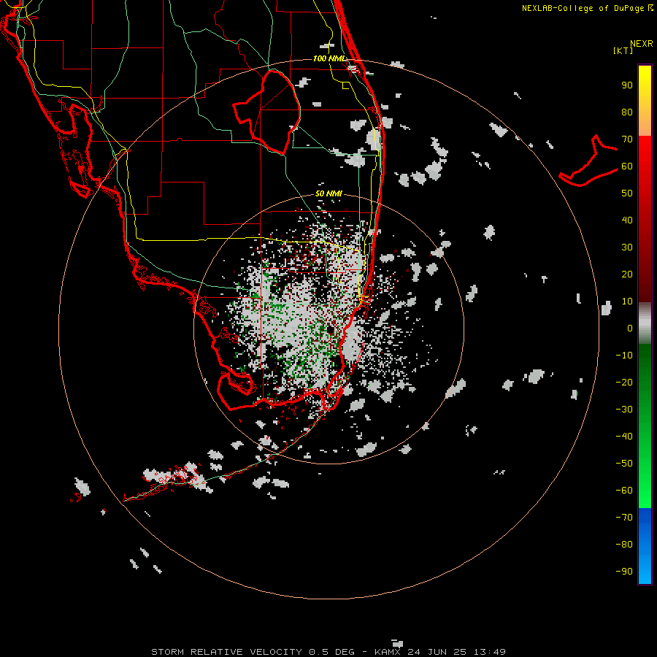Screen dimensions: 657x657
Task: Select the 20 value on the velocity scale
Action: tap(627, 274)
